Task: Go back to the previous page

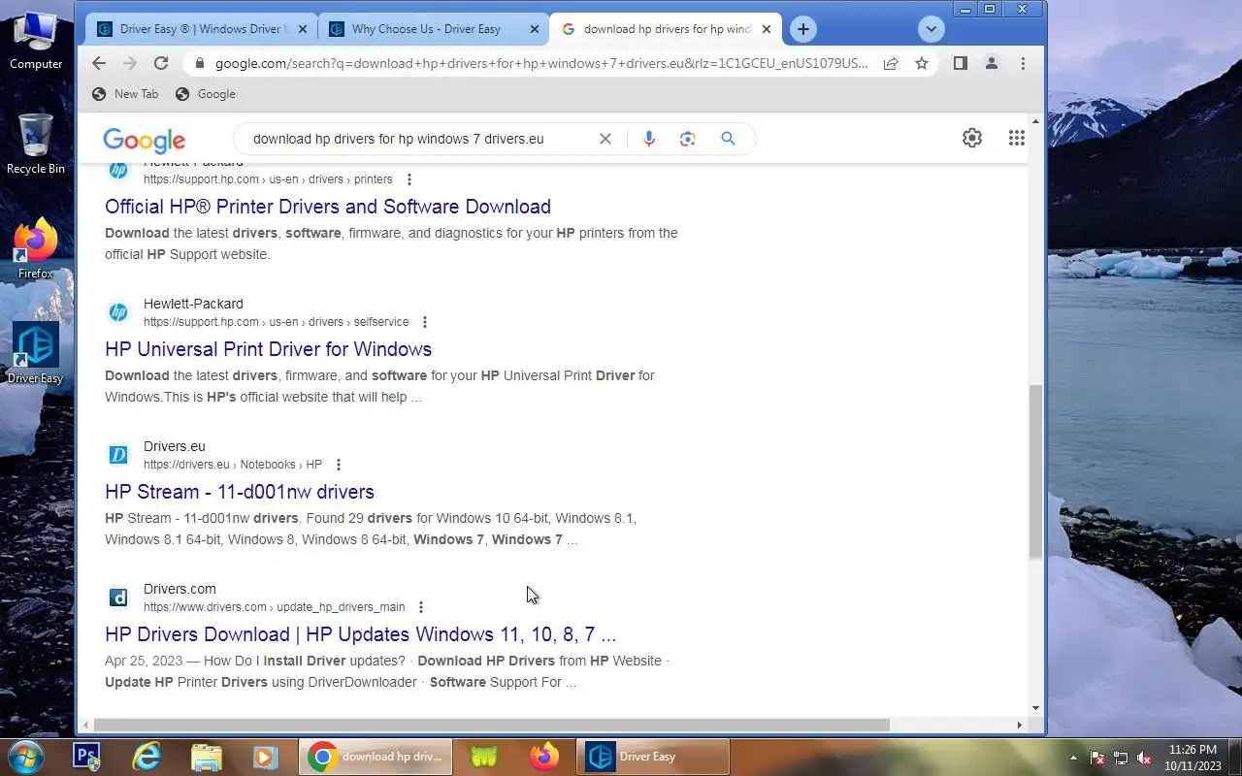Action: click(x=99, y=63)
